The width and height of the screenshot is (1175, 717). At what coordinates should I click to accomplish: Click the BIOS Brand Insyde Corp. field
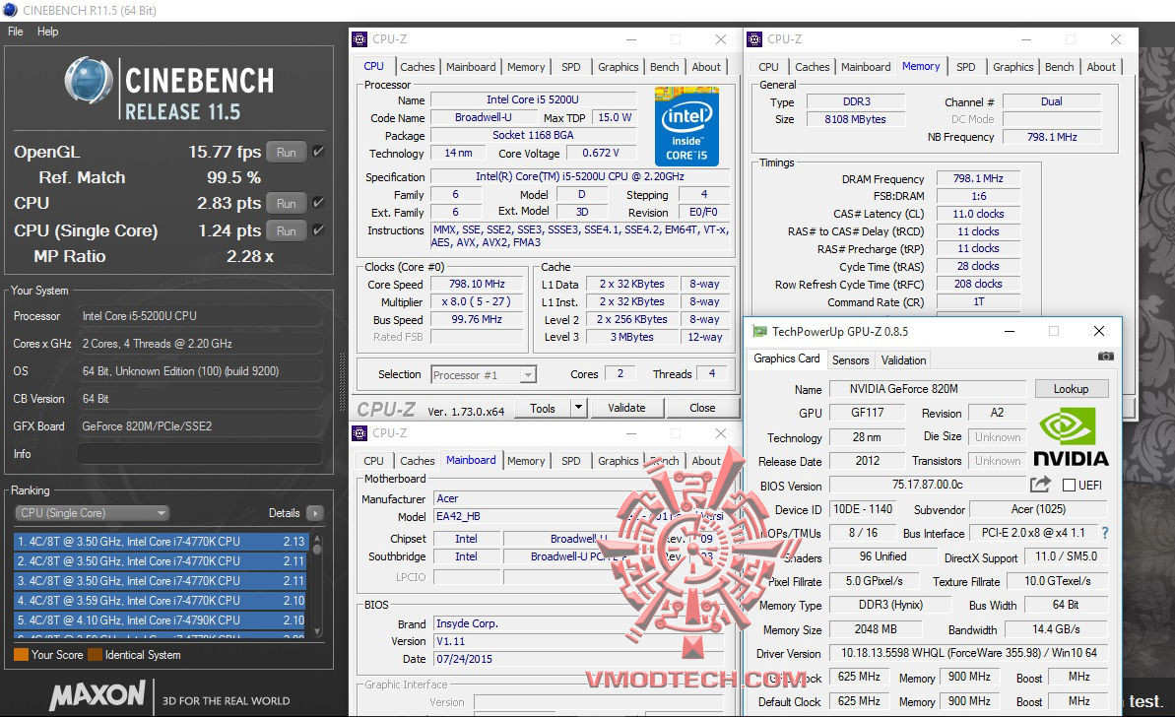[578, 623]
